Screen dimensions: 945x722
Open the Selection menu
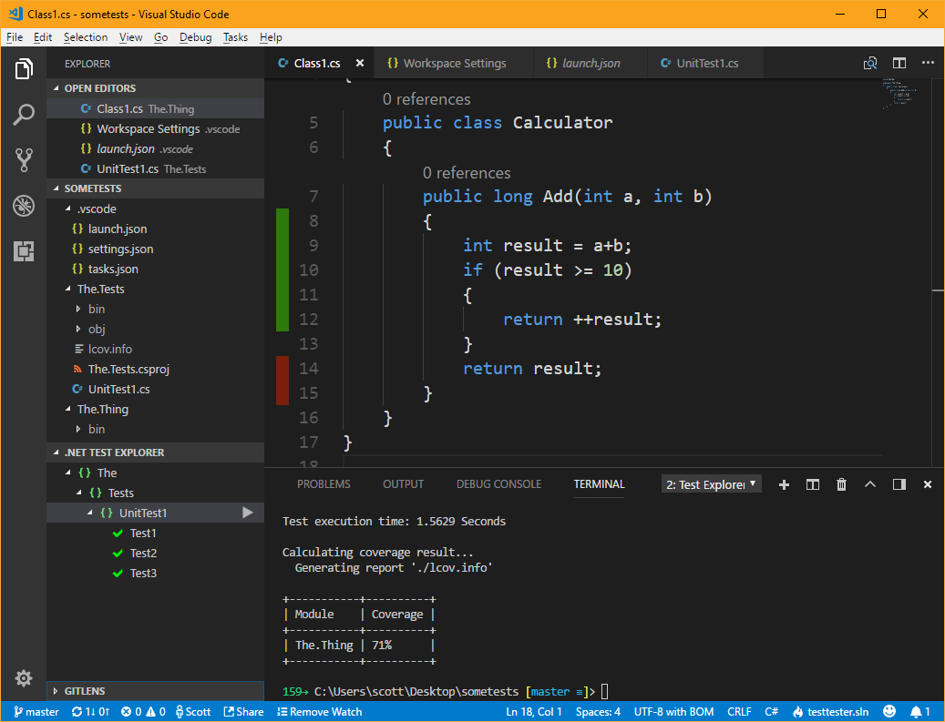click(86, 37)
